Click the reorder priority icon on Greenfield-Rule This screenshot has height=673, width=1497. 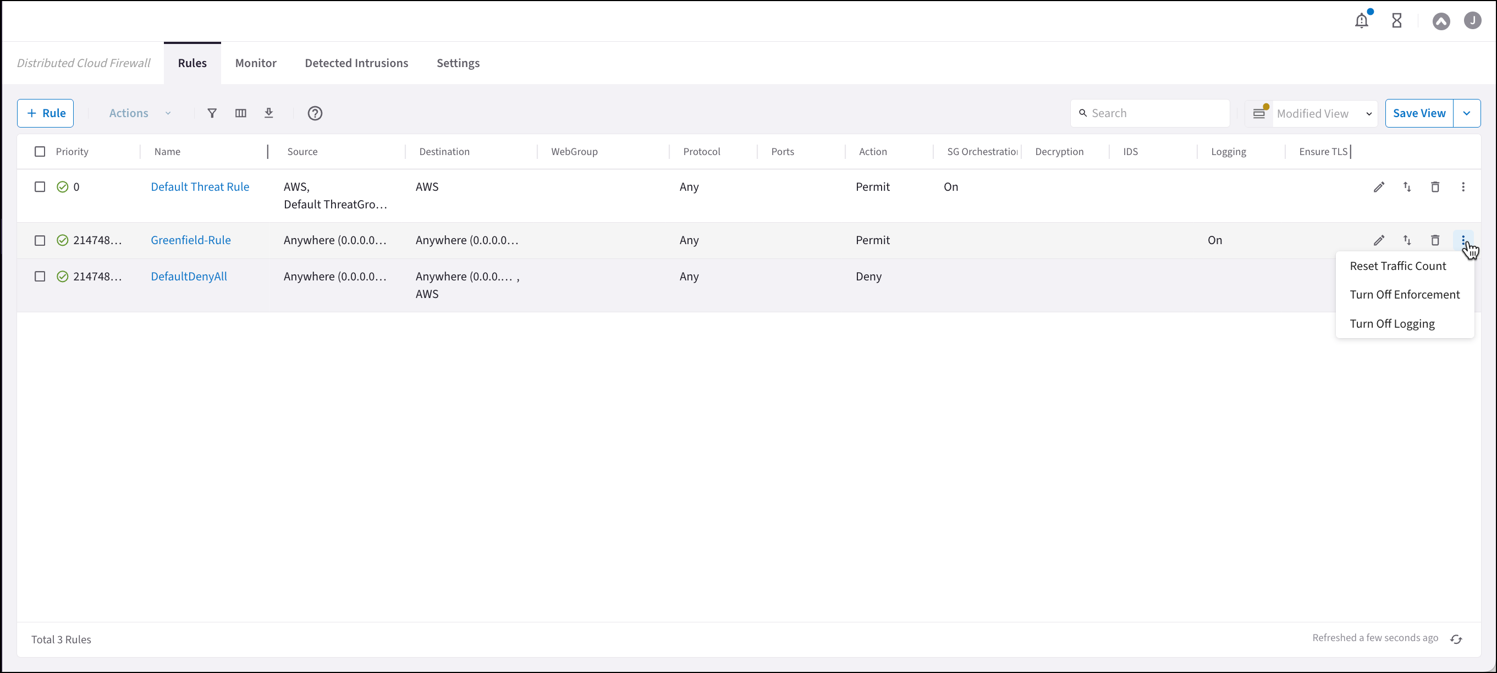coord(1407,240)
